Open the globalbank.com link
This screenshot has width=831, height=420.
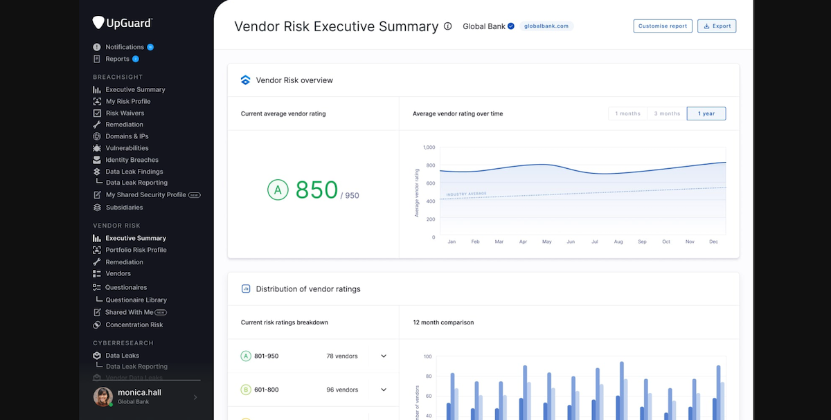[544, 26]
